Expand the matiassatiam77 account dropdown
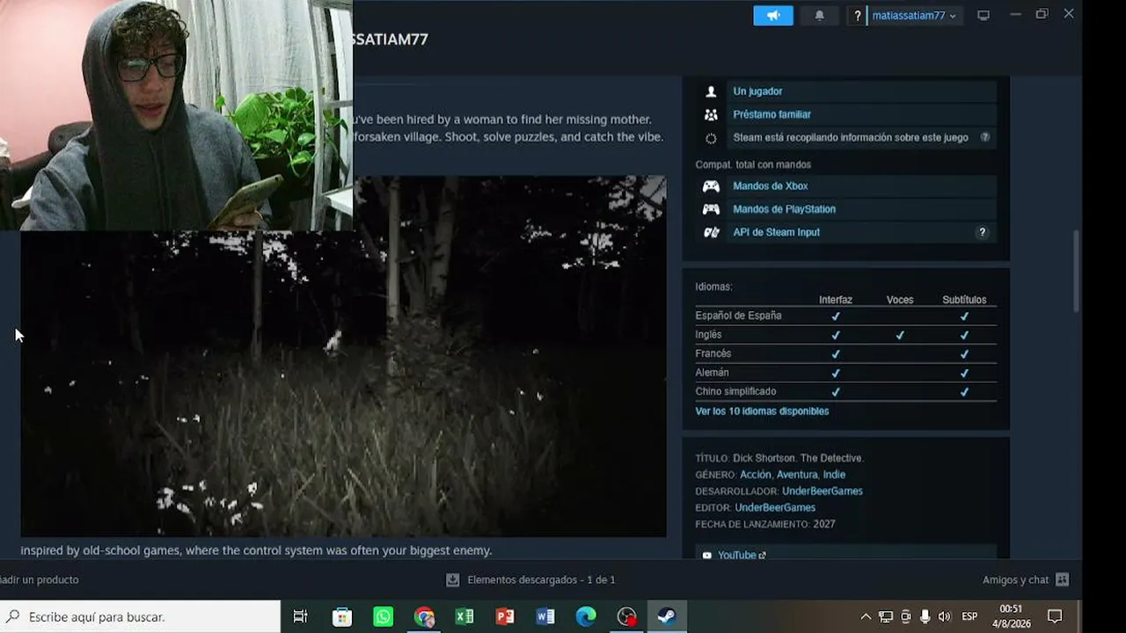Image resolution: width=1126 pixels, height=633 pixels. click(914, 16)
